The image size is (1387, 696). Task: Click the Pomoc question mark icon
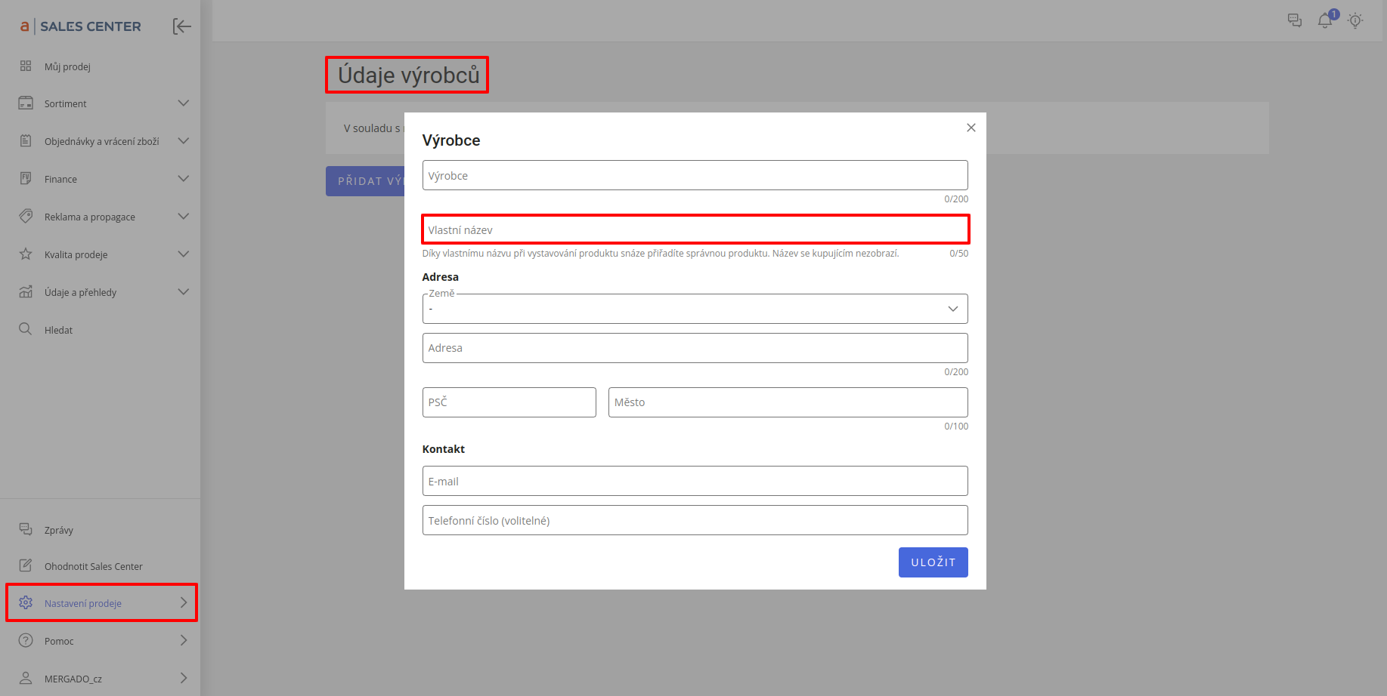(x=26, y=640)
